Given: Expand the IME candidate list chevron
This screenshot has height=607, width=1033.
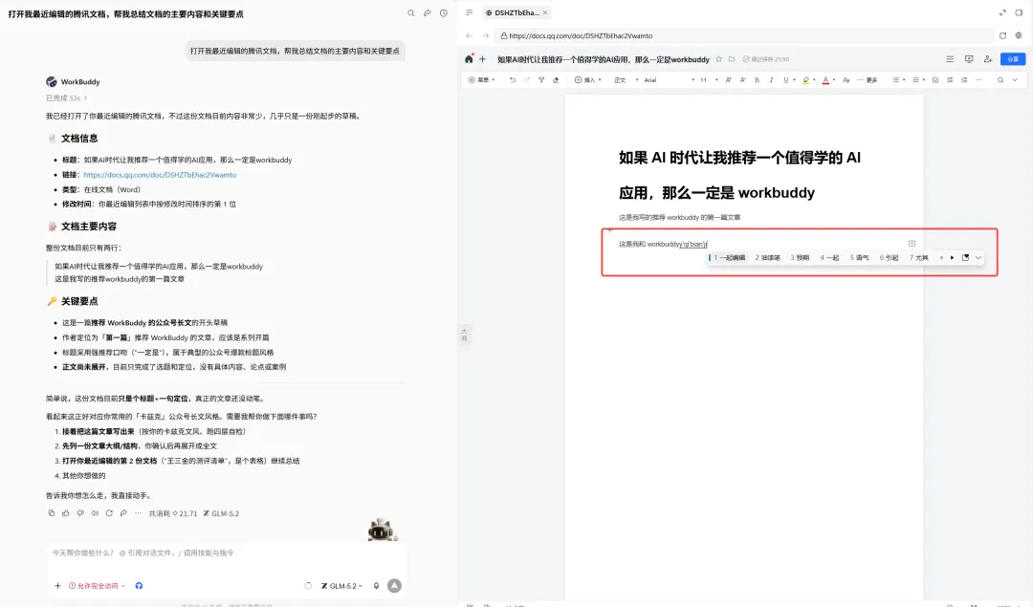Looking at the screenshot, I should click(978, 257).
